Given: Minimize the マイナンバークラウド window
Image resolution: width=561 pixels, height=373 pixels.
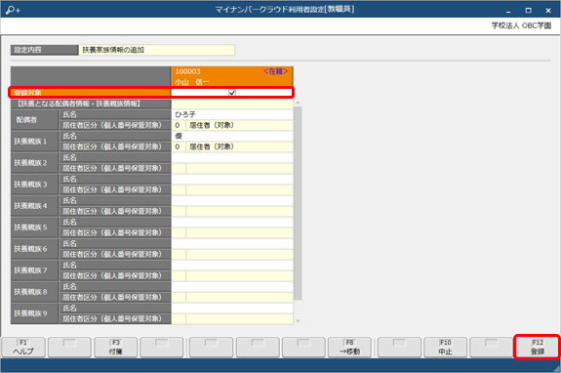Looking at the screenshot, I should pos(508,11).
